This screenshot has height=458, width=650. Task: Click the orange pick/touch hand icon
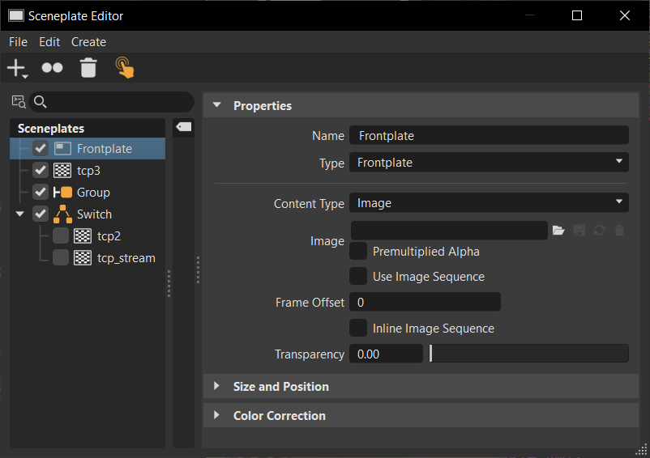tap(125, 68)
